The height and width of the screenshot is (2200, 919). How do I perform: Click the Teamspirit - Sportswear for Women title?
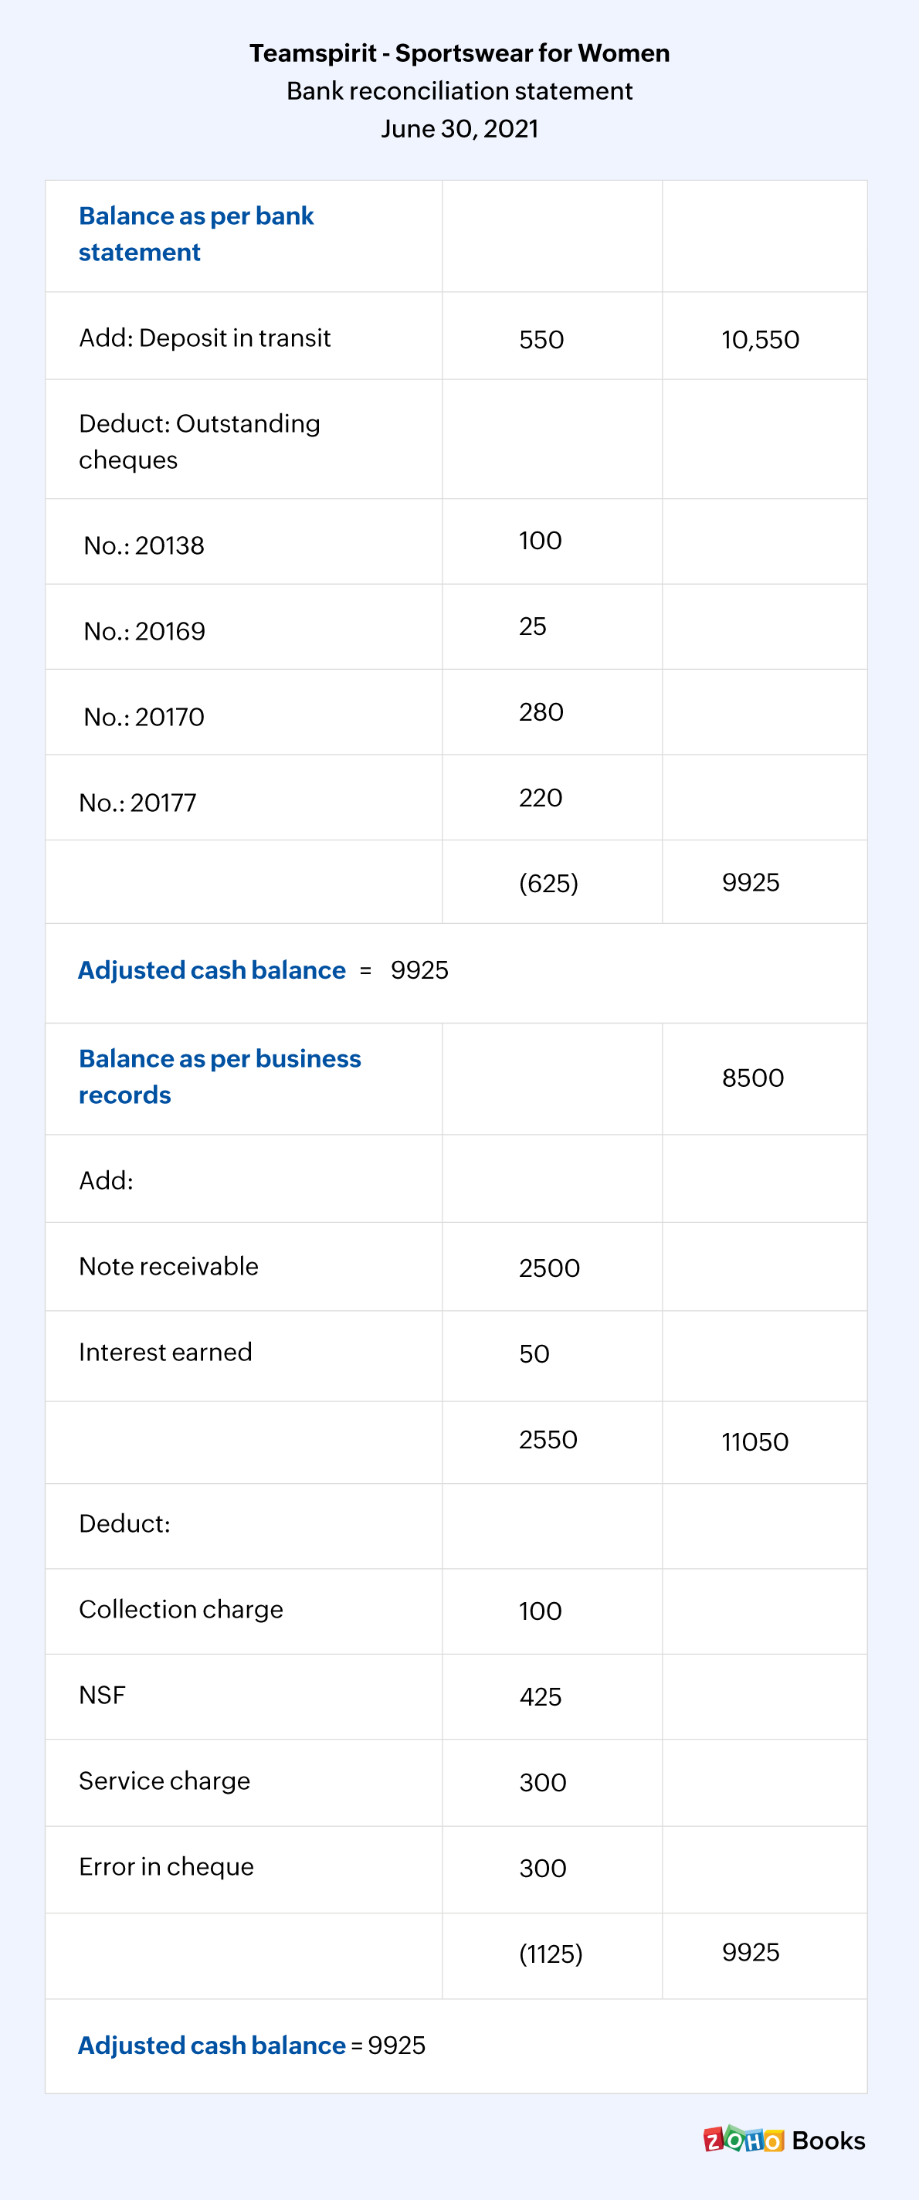[x=459, y=53]
